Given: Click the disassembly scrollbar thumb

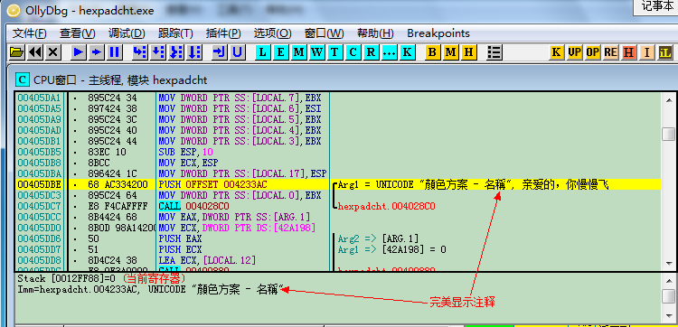Looking at the screenshot, I should click(x=668, y=134).
